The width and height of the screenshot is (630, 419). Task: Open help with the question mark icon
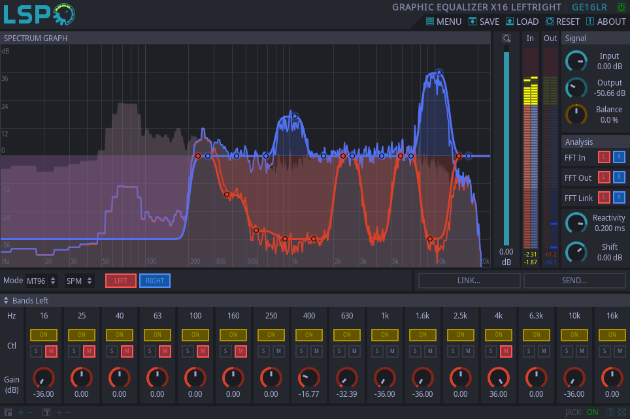pos(610,412)
